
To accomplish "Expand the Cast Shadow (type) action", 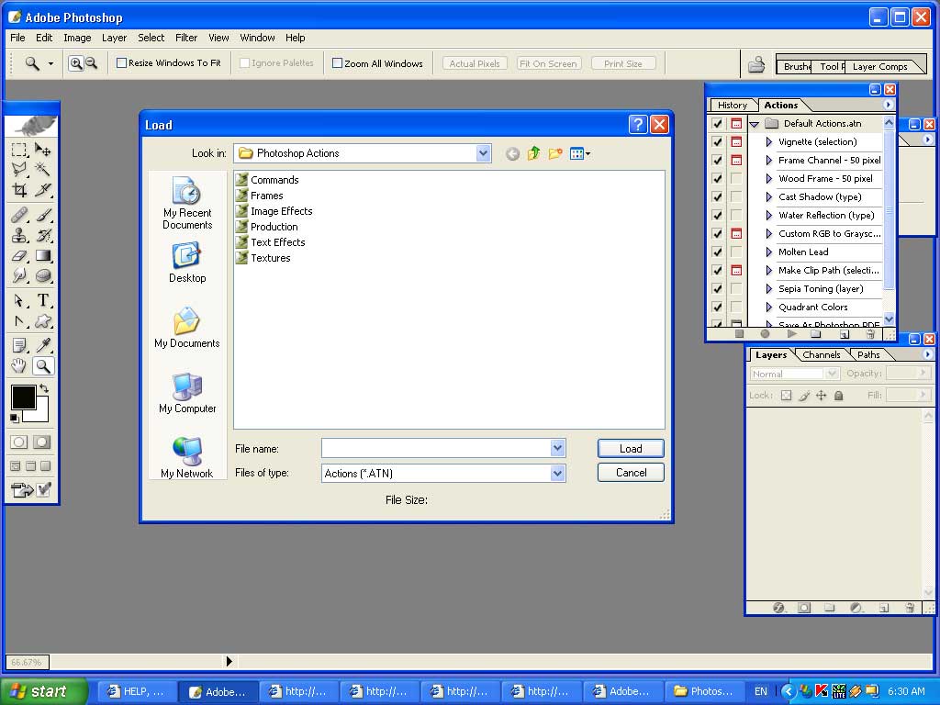I will (x=769, y=196).
